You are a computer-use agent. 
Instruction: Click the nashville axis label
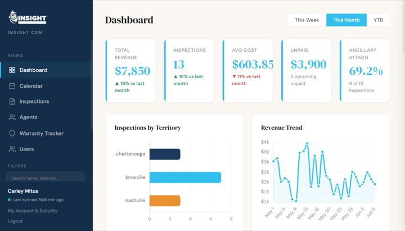135,200
